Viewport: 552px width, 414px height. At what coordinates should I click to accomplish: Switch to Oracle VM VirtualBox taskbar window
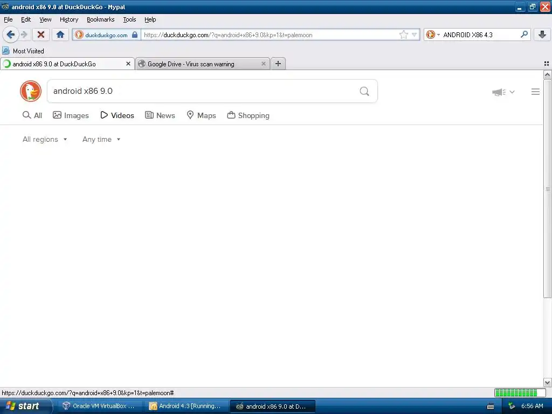pos(99,406)
